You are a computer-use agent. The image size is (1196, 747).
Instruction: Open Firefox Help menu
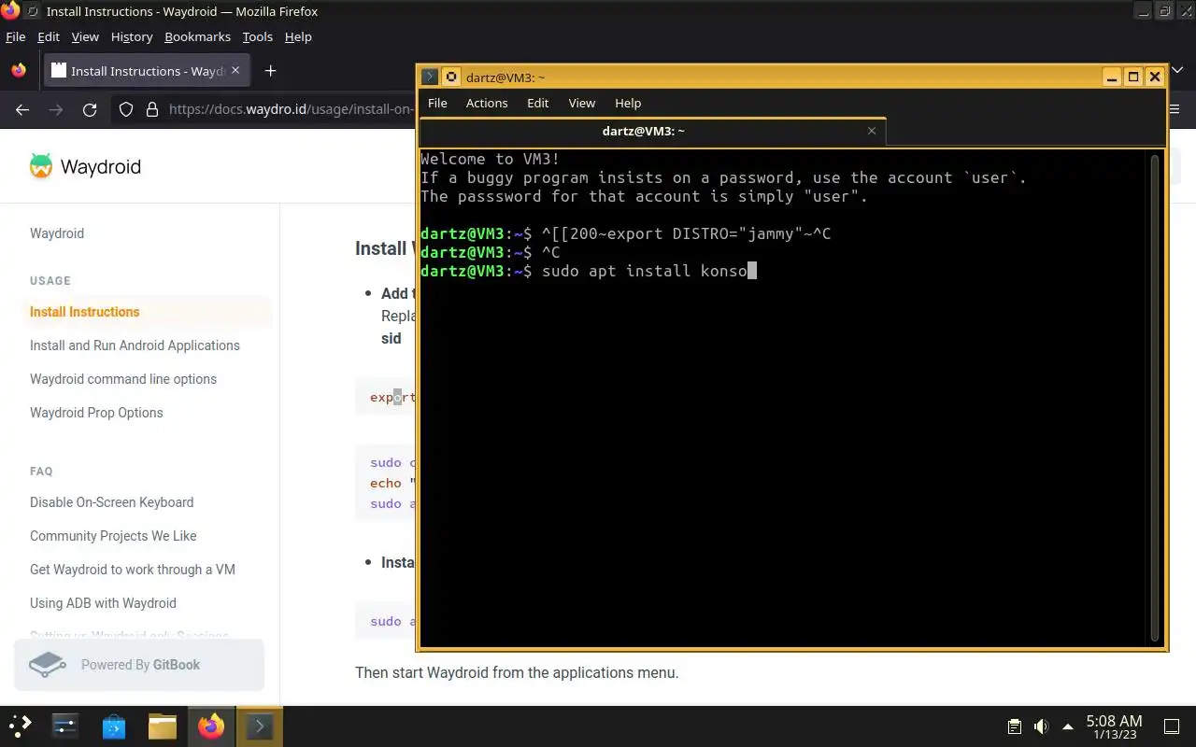tap(298, 36)
